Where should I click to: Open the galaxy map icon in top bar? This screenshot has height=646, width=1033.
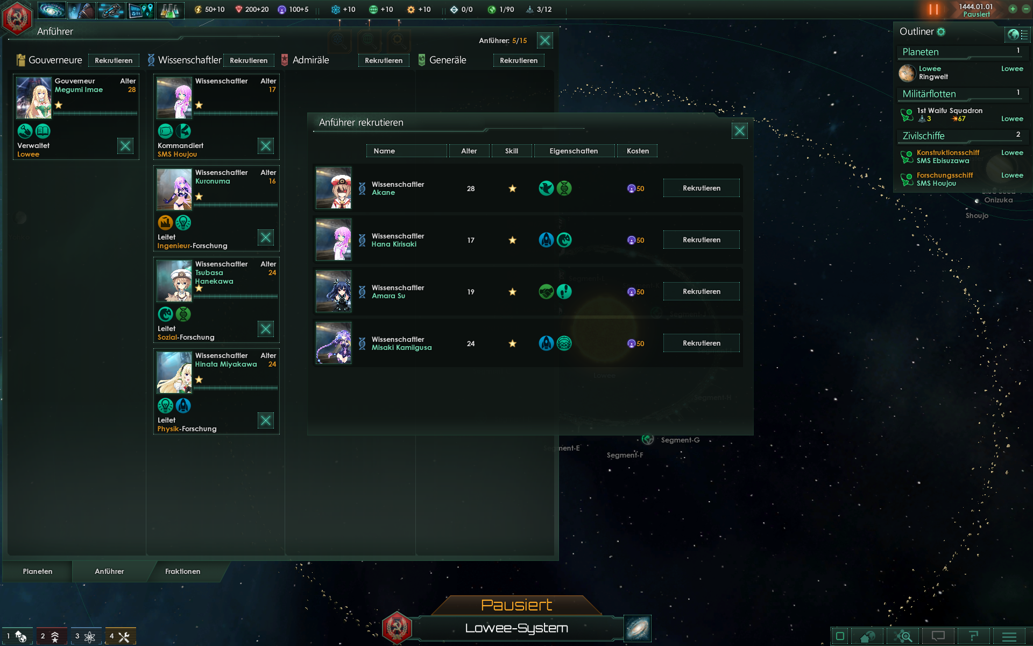[x=52, y=10]
